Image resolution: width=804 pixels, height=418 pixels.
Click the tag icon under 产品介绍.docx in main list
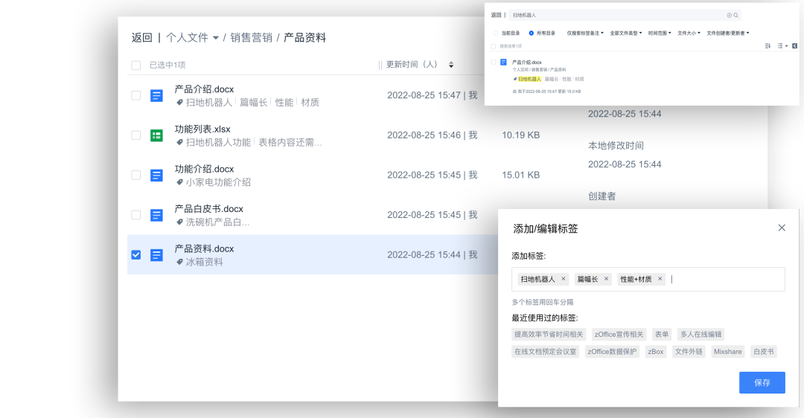[x=179, y=103]
